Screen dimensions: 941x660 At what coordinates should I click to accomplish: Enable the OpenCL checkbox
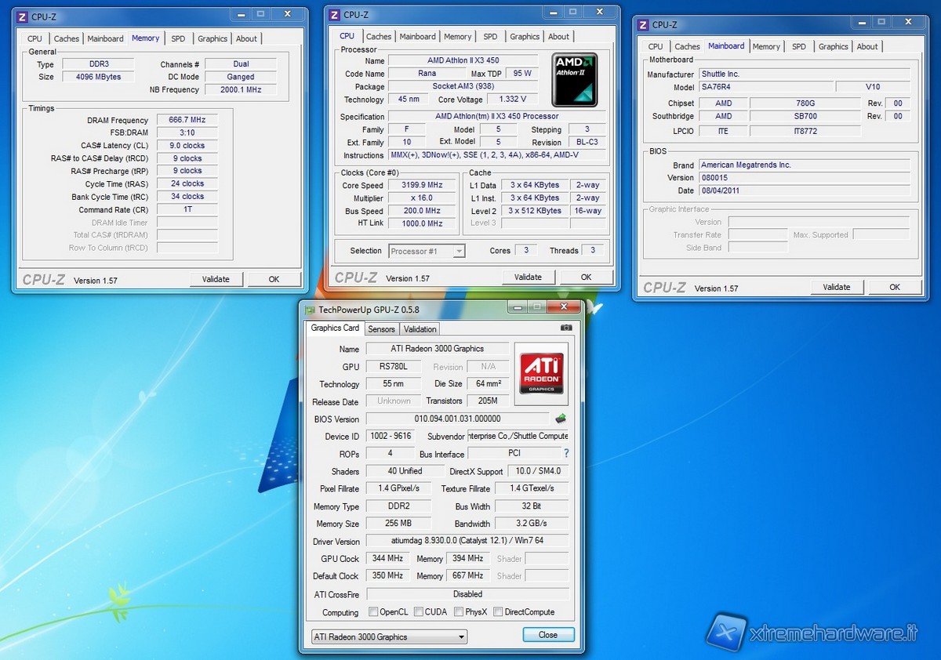[x=373, y=612]
